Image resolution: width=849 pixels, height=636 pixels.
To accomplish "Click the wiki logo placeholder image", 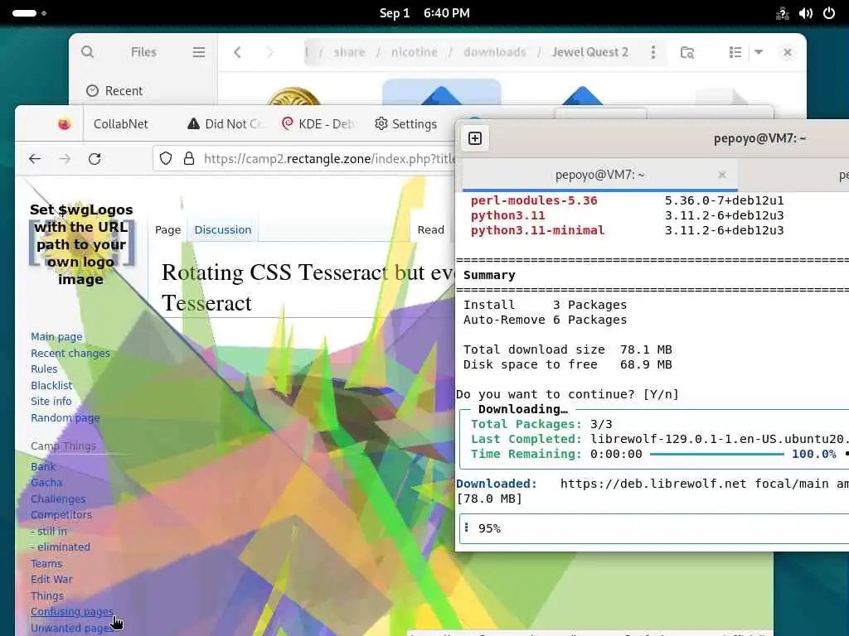I will pos(81,244).
